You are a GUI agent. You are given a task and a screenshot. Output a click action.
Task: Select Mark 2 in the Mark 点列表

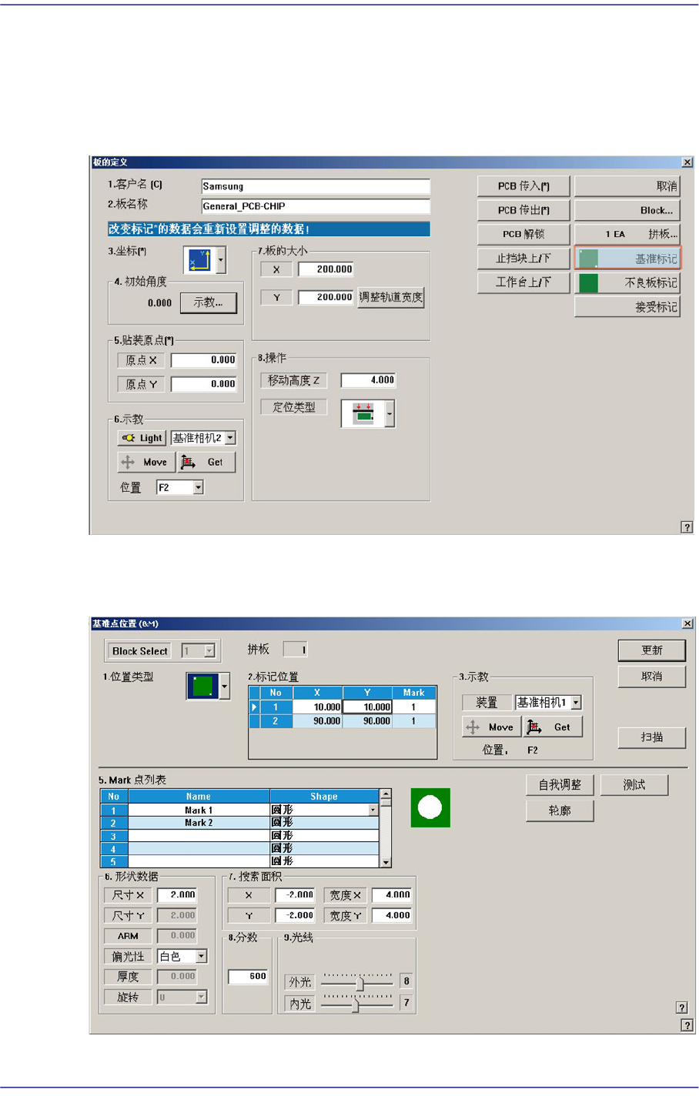coord(199,823)
